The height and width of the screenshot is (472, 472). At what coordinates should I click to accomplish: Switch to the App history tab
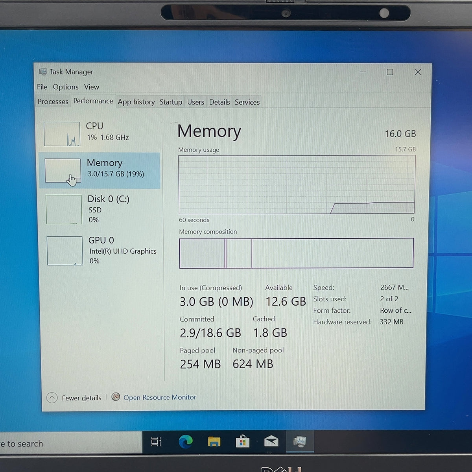click(x=136, y=102)
